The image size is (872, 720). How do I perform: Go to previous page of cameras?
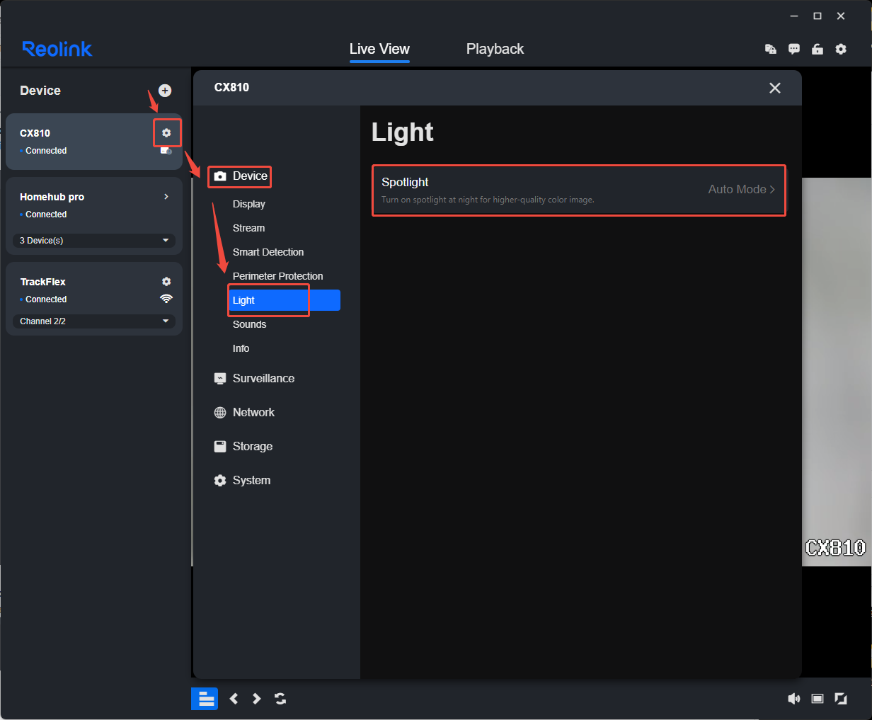(234, 699)
